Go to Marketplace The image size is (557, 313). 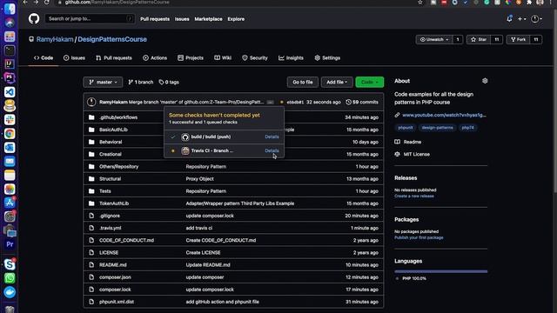[208, 19]
